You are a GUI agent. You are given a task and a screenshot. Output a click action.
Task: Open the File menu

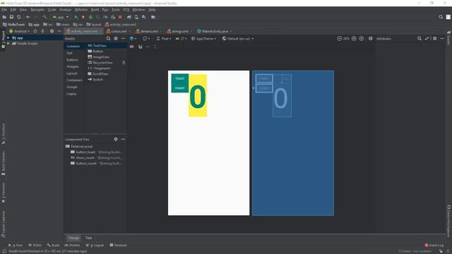(x=4, y=10)
